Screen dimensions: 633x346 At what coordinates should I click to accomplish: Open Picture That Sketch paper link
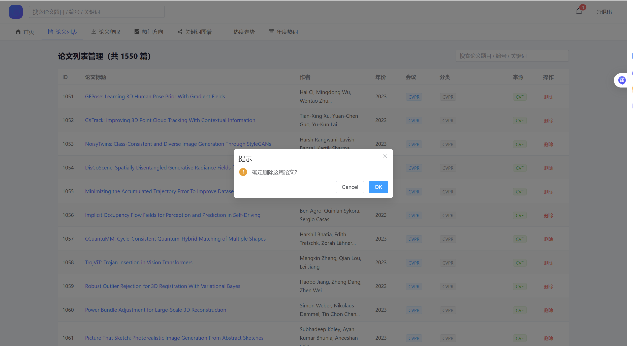coord(174,338)
